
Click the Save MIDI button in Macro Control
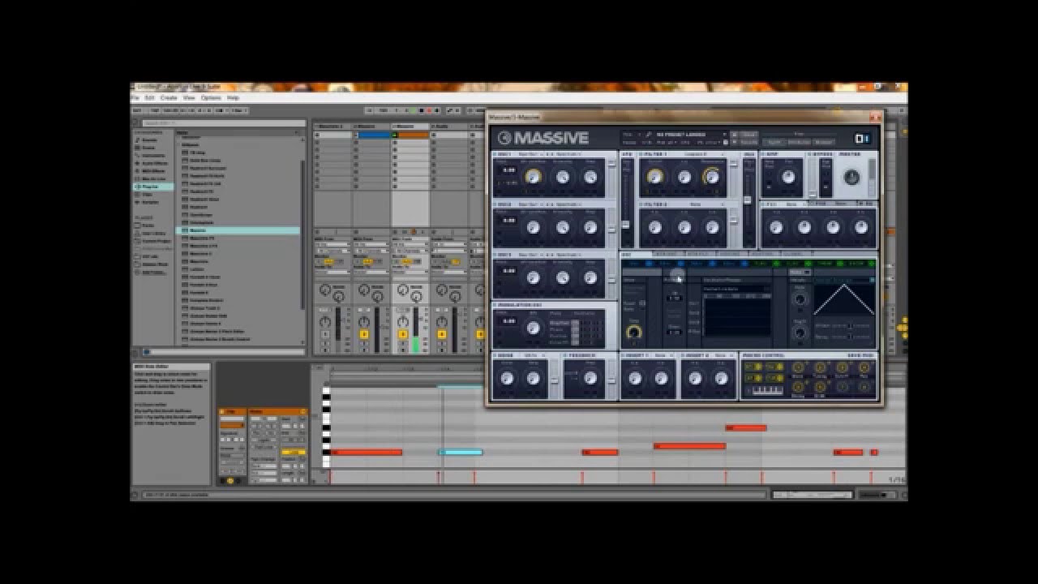pos(860,355)
